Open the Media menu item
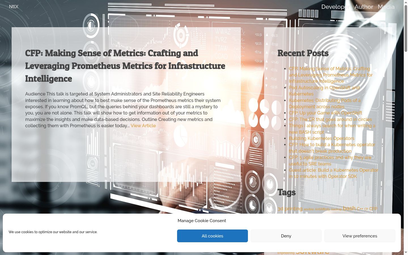Image resolution: width=408 pixels, height=255 pixels. click(x=386, y=7)
